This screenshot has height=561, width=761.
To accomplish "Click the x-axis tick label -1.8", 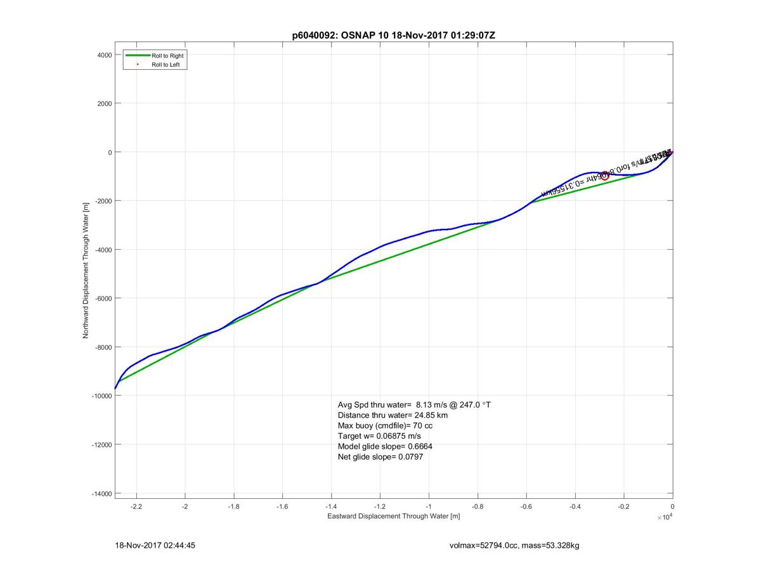I will coord(234,506).
